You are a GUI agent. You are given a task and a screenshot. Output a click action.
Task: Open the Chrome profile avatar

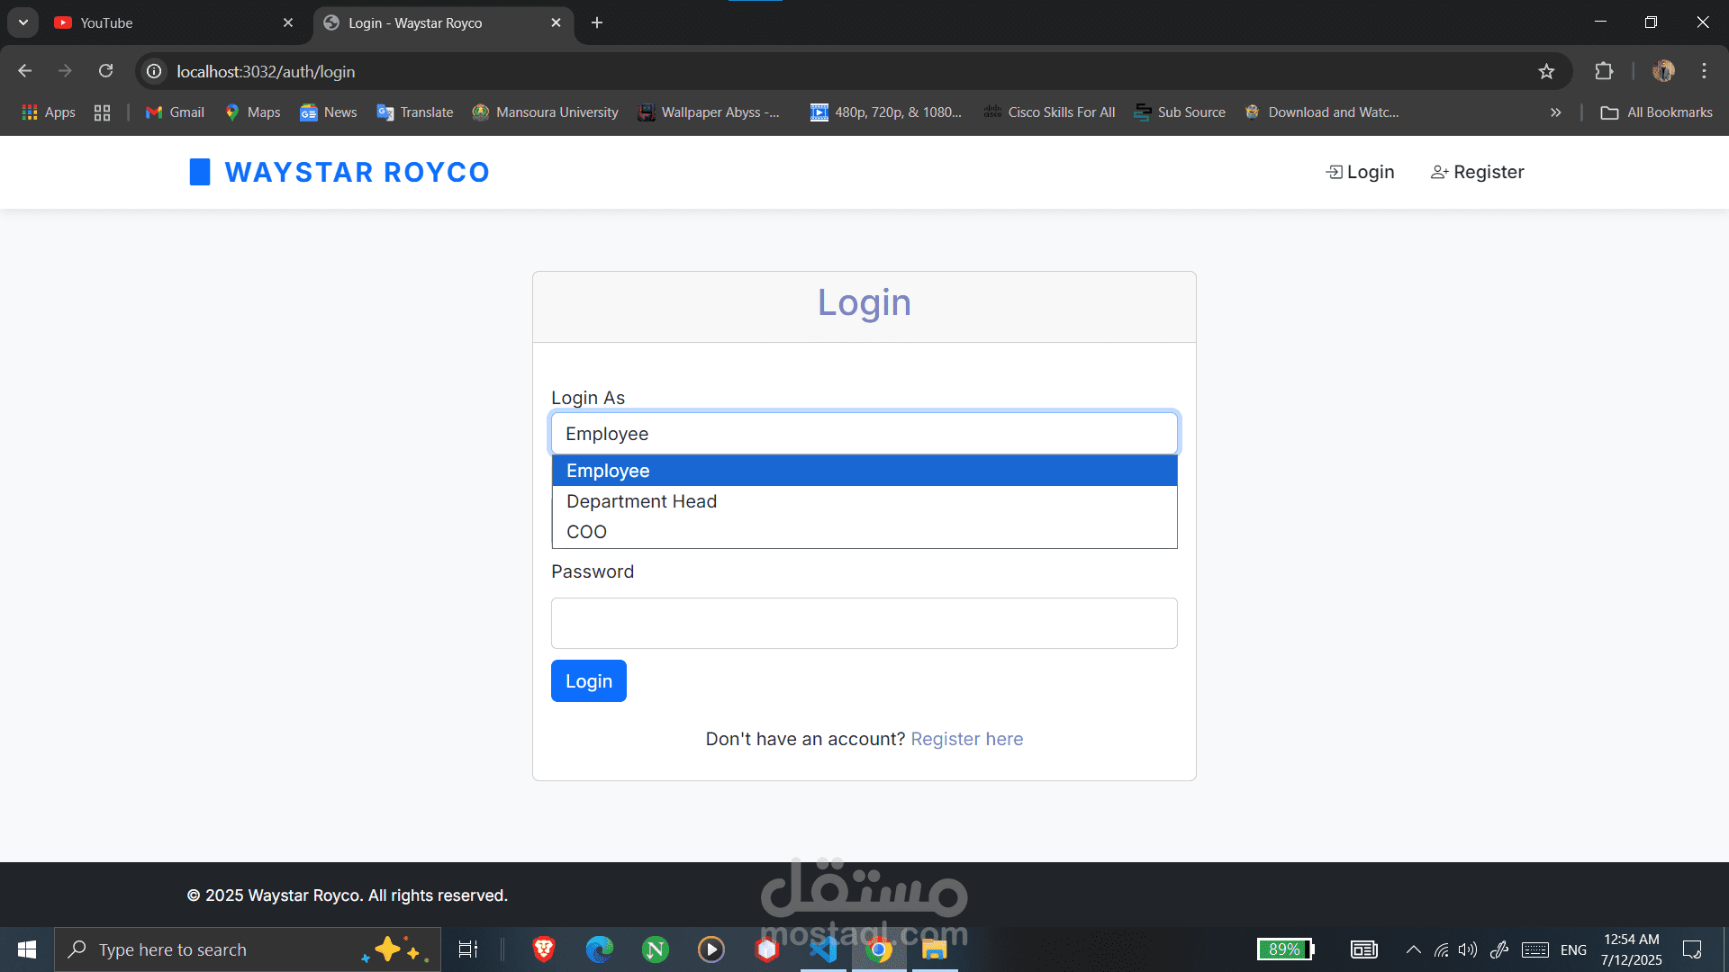tap(1663, 71)
